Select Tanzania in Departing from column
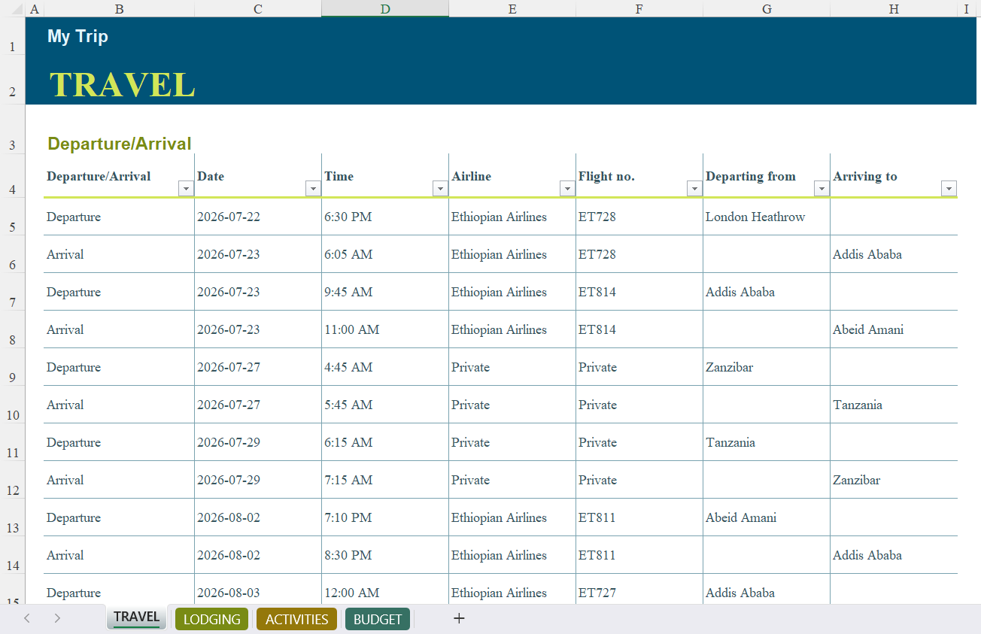The image size is (981, 634). coord(767,443)
